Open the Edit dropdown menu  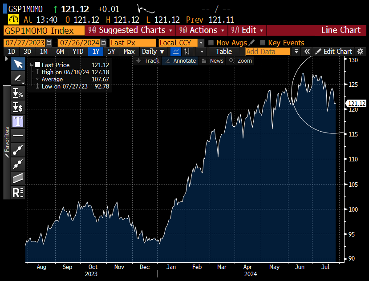point(247,30)
